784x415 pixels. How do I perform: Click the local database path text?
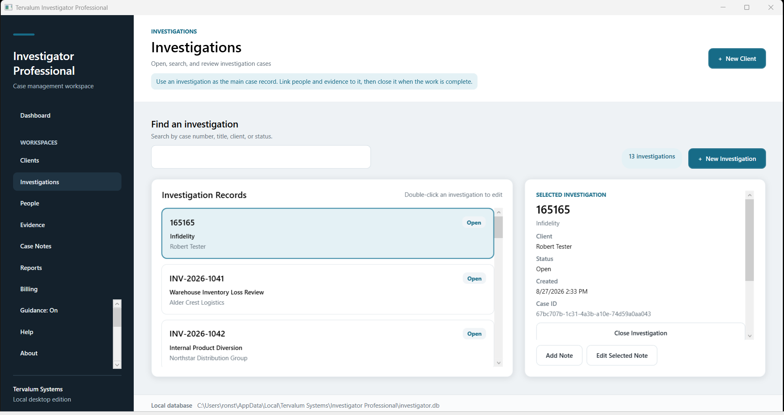318,405
